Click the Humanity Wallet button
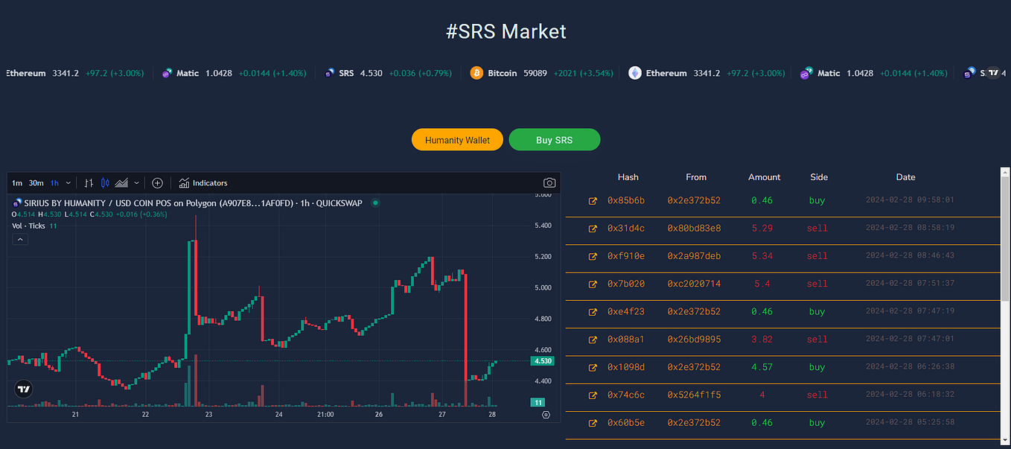The width and height of the screenshot is (1011, 449). click(457, 140)
